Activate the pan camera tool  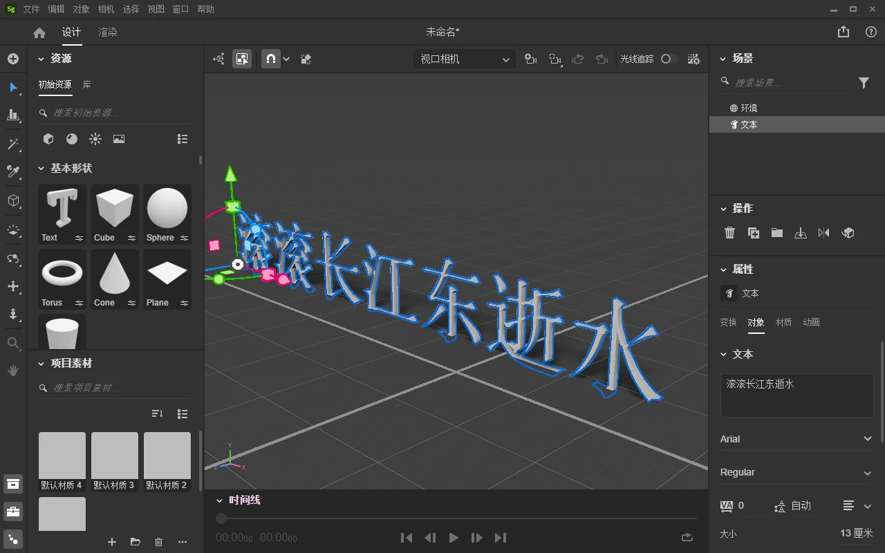[13, 286]
